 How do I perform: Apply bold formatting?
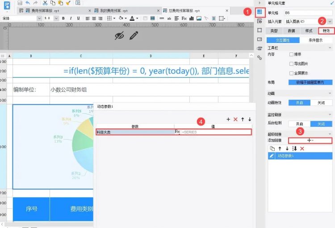click(63, 18)
